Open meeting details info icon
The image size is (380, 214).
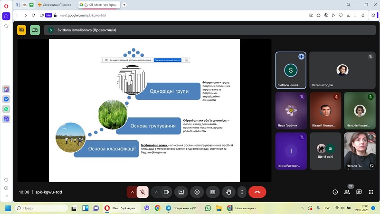(x=335, y=192)
